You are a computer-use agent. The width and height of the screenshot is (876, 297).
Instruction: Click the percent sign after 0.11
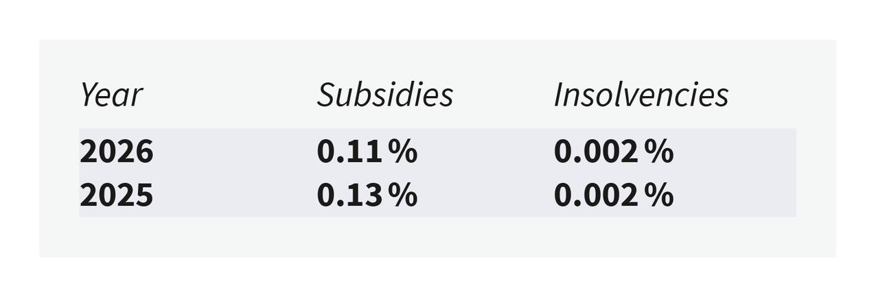click(x=402, y=152)
